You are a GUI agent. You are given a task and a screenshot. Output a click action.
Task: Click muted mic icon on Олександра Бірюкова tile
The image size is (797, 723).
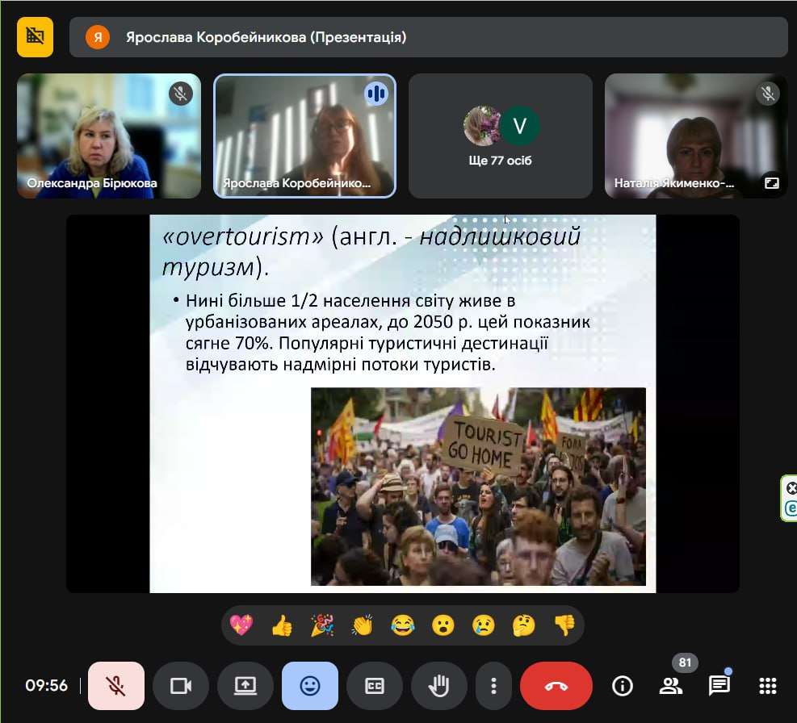coord(180,94)
